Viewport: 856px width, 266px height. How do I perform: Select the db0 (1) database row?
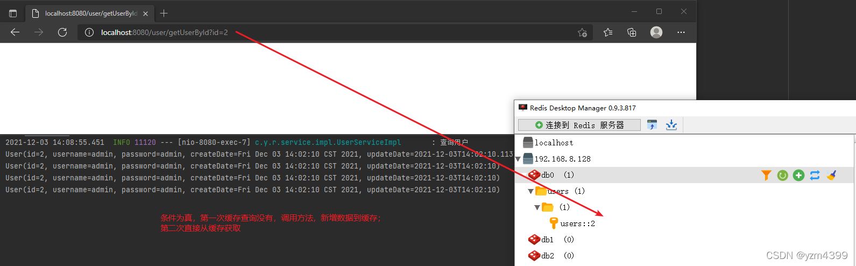[x=684, y=175]
